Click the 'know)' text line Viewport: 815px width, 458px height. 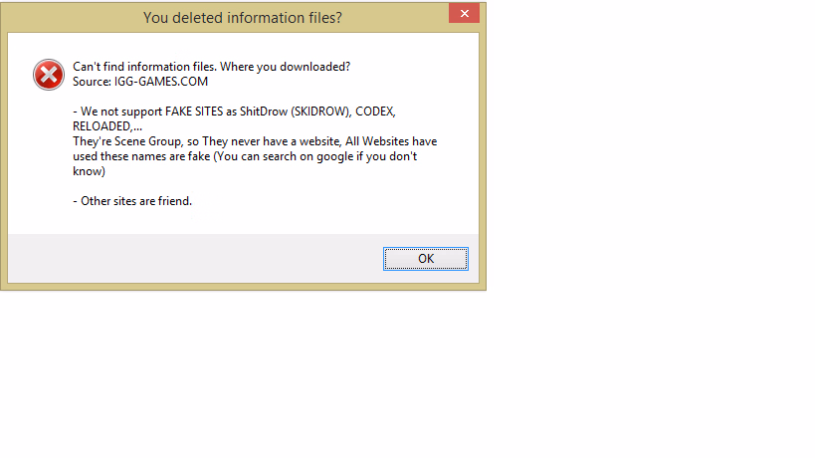pos(89,171)
